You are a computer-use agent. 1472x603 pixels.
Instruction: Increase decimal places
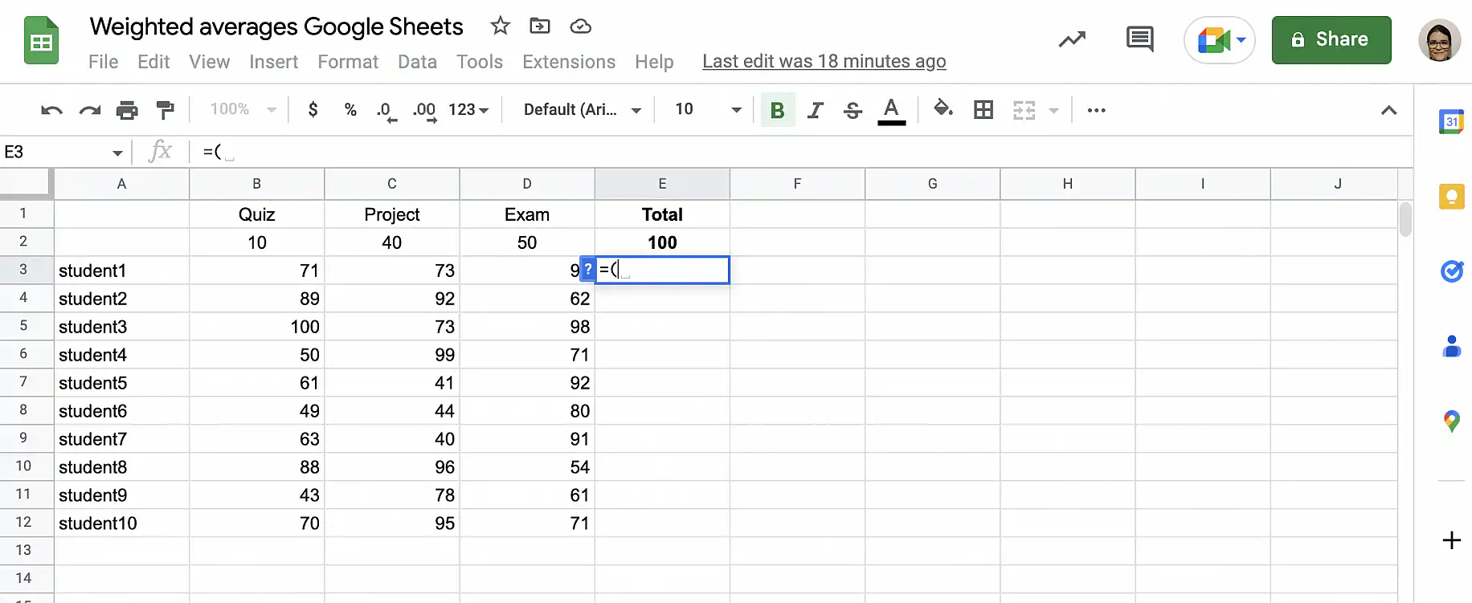point(424,111)
